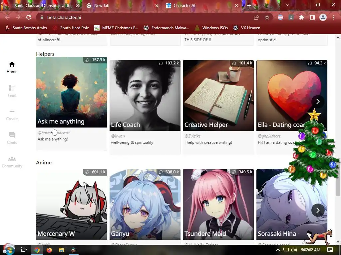Open the Windows ISOs bookmark

211,28
